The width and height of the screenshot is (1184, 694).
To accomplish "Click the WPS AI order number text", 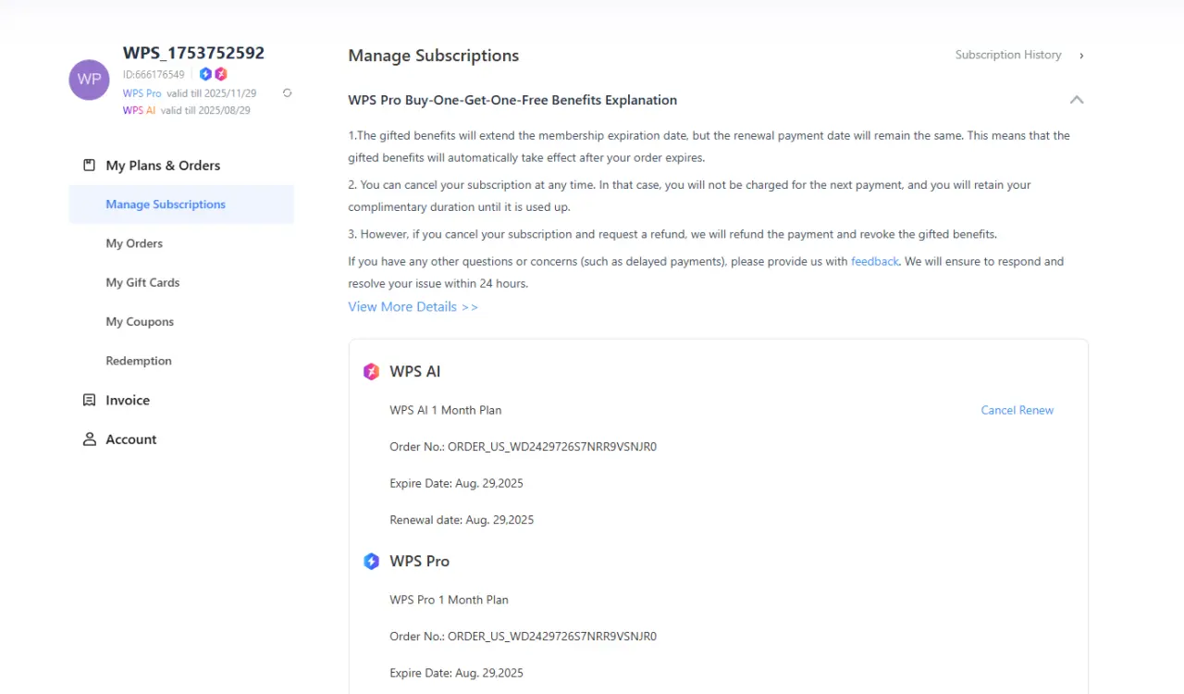I will click(524, 447).
